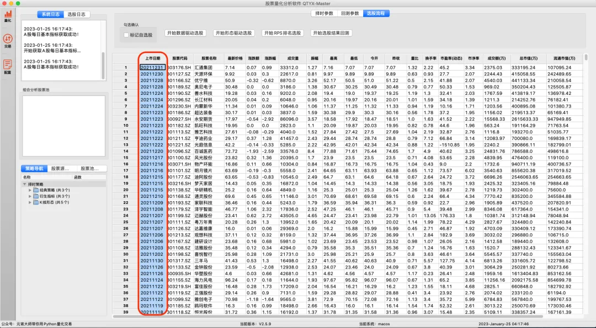The width and height of the screenshot is (596, 328).
Task: Click the 当前系统: macos status text
Action: point(374,324)
